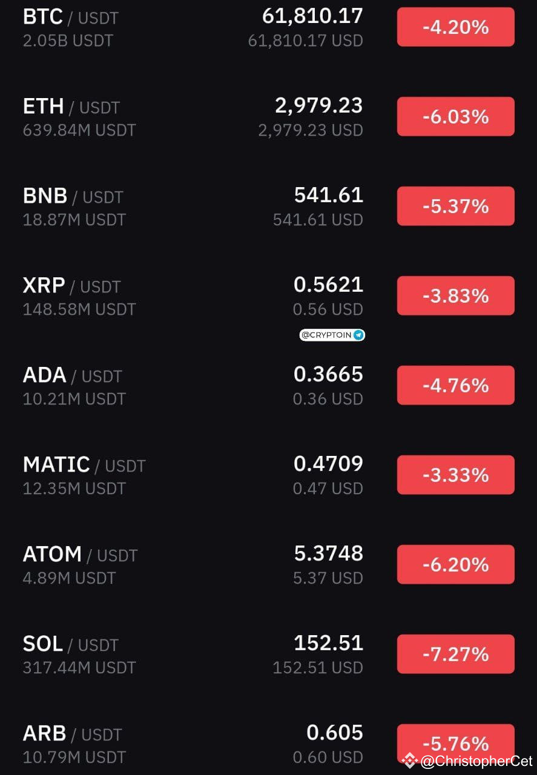Tap the MATIC -3.33% change badge
The image size is (537, 775).
click(x=455, y=475)
